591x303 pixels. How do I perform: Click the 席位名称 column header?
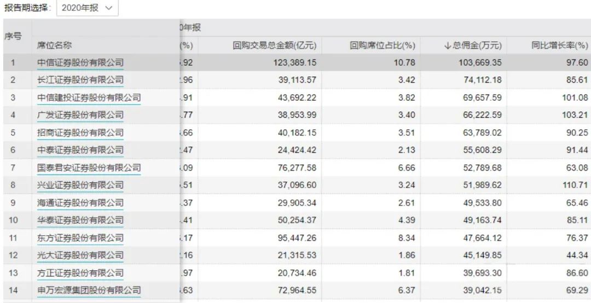54,45
